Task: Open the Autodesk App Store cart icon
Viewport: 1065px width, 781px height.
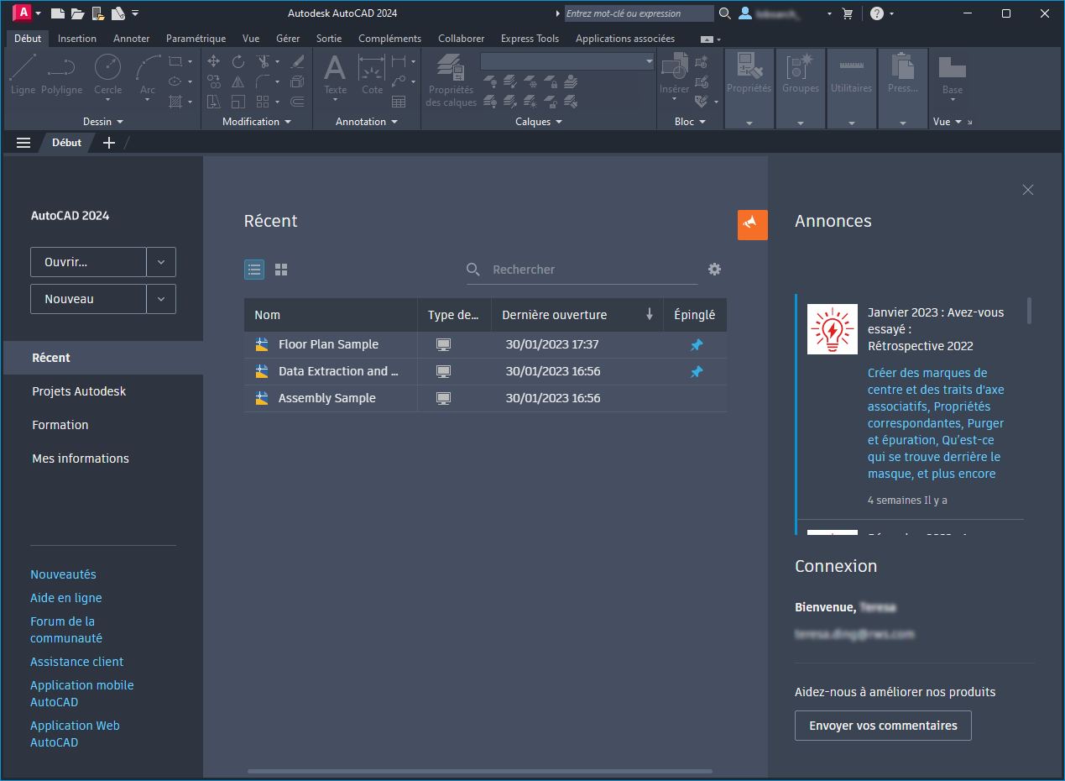Action: [x=847, y=13]
